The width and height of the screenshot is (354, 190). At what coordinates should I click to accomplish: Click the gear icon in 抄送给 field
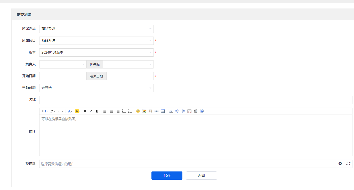click(340, 163)
